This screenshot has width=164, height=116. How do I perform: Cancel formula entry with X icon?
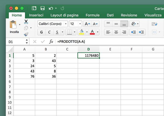pyautogui.click(x=35, y=42)
